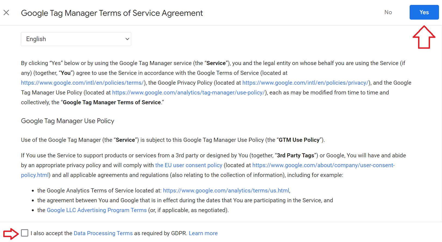Open the user-consent-policy.html URL link
Screen dimensions: 442x242
(x=323, y=165)
